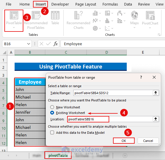Go to next sheet tab arrow

[x=17, y=156]
